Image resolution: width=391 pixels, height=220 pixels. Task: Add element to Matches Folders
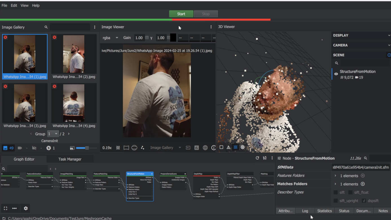point(363,184)
